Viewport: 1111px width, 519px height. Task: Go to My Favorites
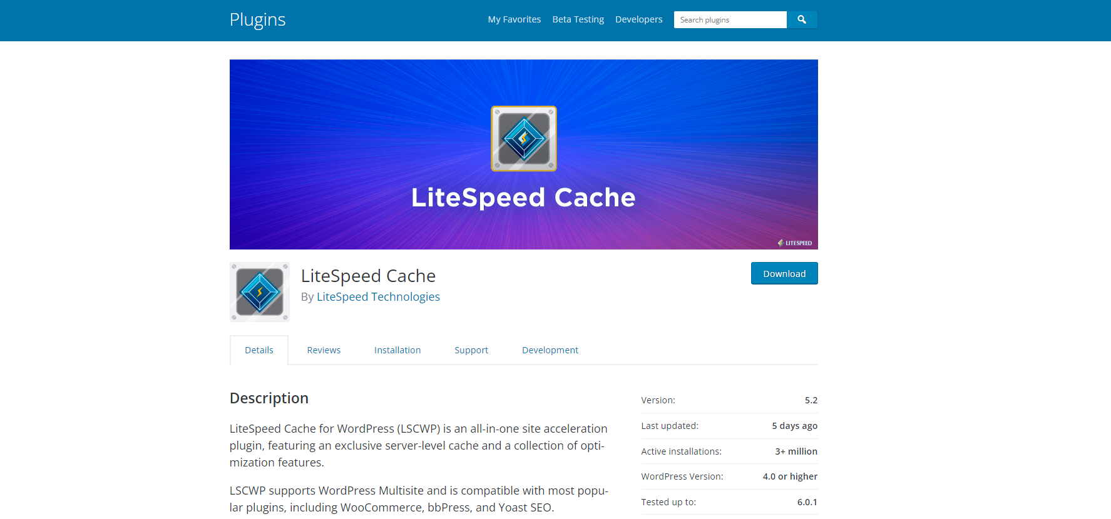tap(515, 19)
